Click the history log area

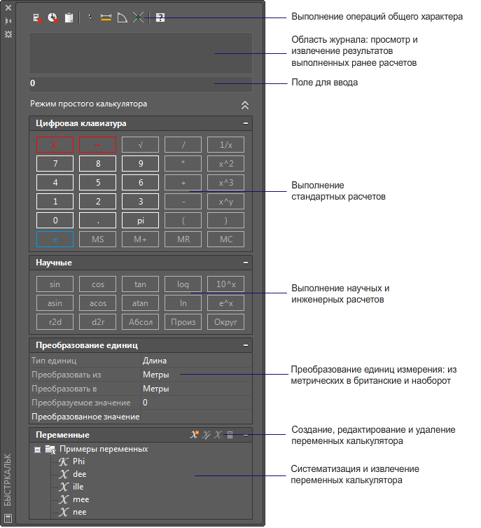[140, 53]
